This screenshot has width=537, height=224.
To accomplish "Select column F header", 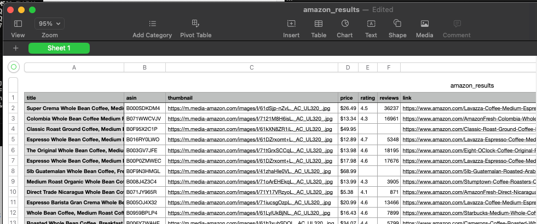I will tap(389, 67).
